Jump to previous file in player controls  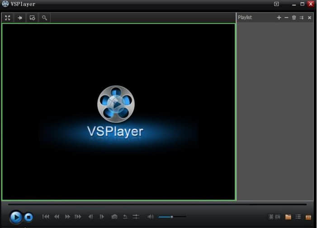pyautogui.click(x=46, y=217)
